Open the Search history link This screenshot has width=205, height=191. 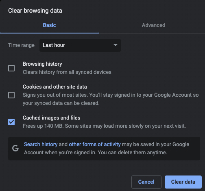41,144
